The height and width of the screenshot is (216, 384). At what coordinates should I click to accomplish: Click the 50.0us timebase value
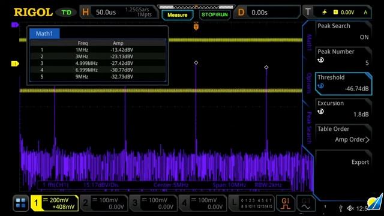point(106,12)
